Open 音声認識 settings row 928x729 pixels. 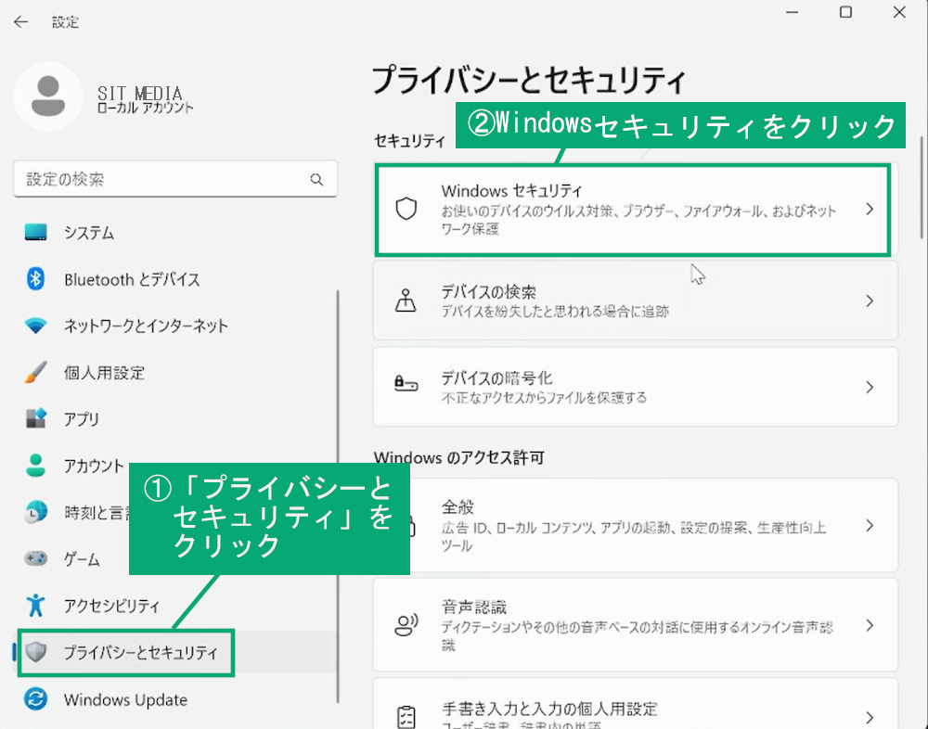pyautogui.click(x=635, y=625)
